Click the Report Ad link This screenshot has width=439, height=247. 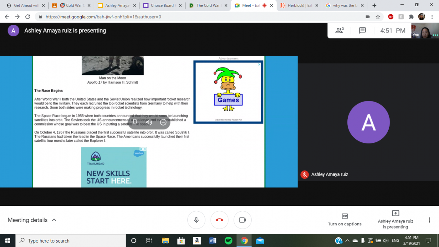point(237,120)
